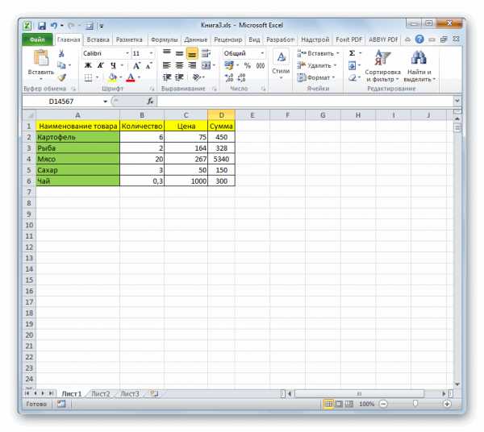Switch to the Формулы tab
484x432 pixels.
[x=165, y=39]
